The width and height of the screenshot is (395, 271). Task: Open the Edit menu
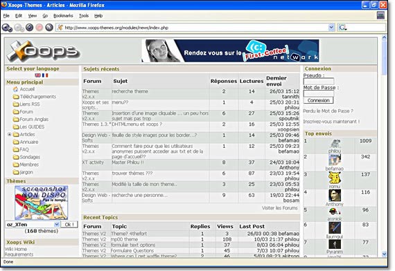pyautogui.click(x=19, y=16)
